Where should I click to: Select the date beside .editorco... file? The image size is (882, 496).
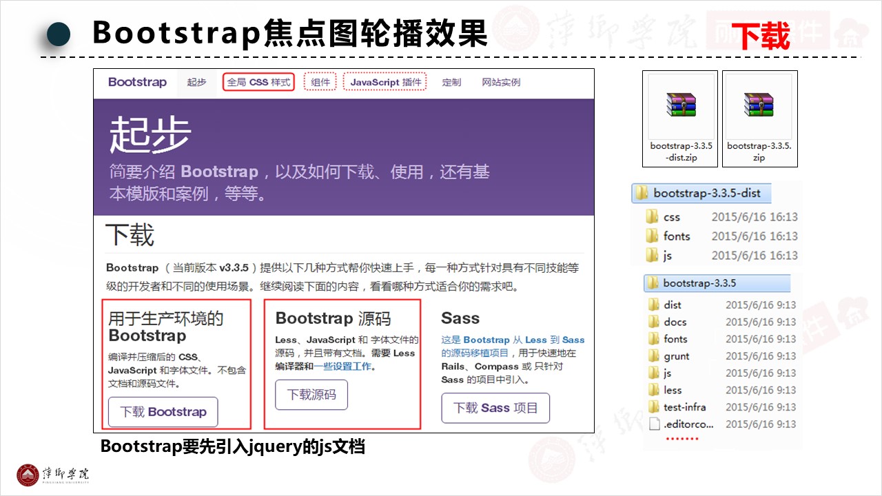pos(761,424)
